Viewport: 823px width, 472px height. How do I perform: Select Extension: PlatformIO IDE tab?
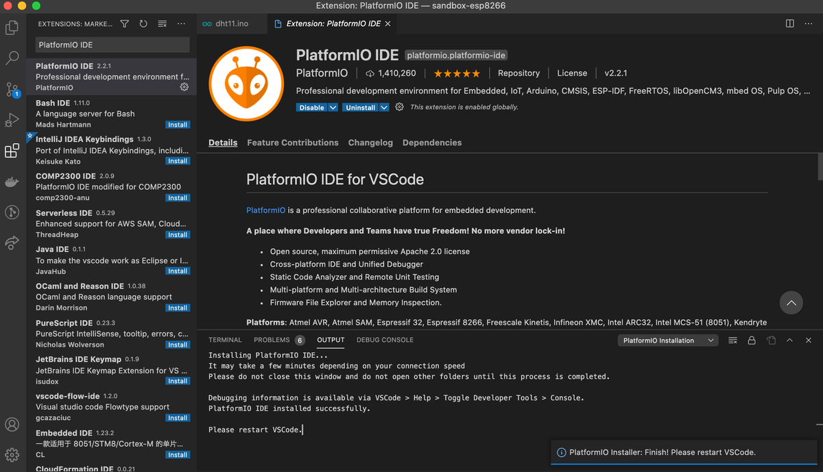coord(333,23)
